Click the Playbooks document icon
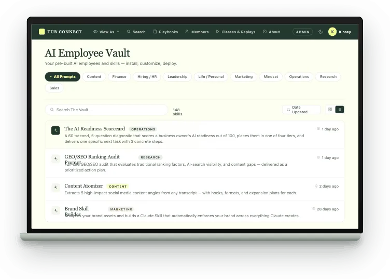 (x=155, y=32)
